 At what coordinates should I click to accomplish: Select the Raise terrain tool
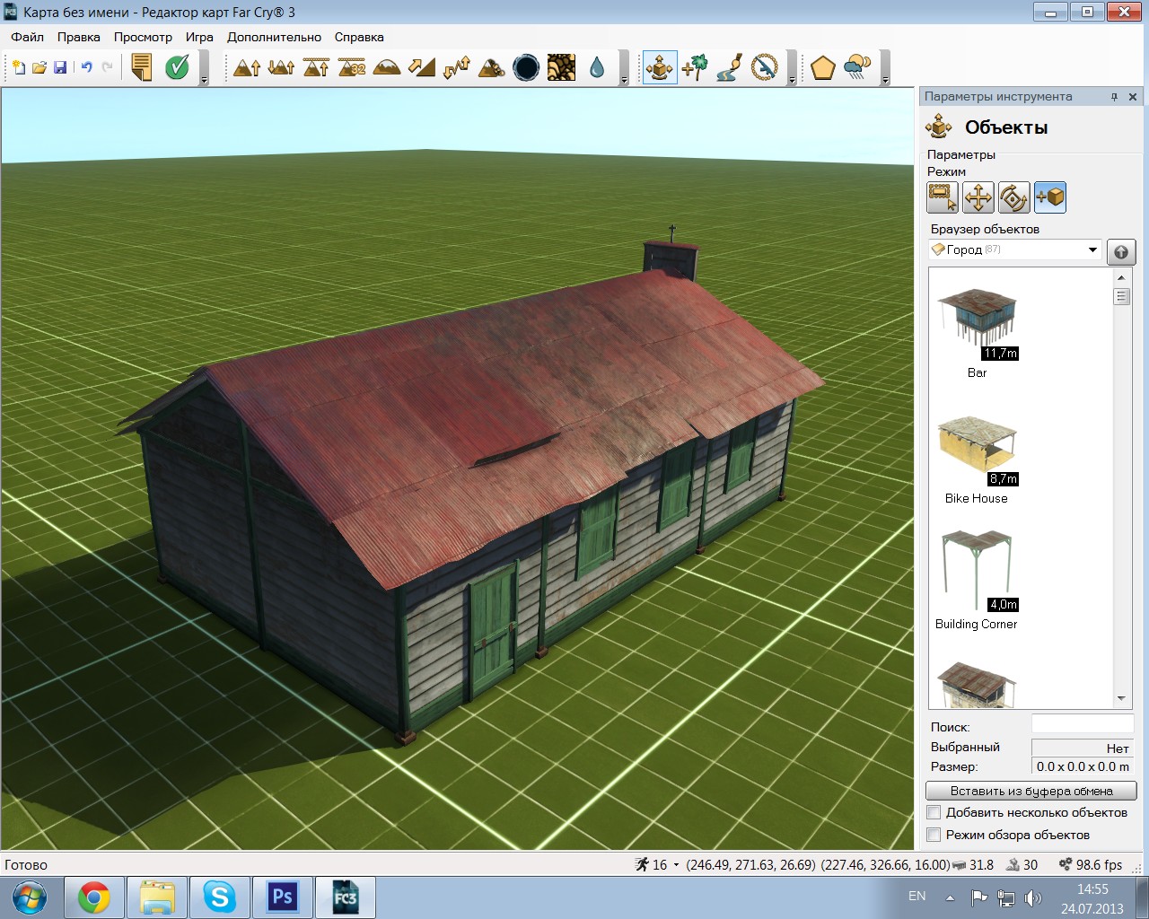tap(247, 67)
